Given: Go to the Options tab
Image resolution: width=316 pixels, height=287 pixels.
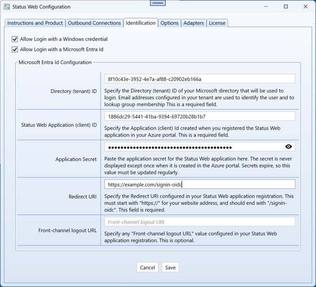Looking at the screenshot, I should [x=169, y=23].
